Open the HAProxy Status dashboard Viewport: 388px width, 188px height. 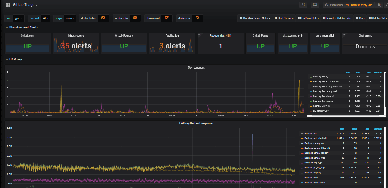click(308, 18)
